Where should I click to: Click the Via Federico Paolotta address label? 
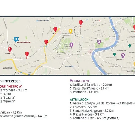(x=24, y=42)
